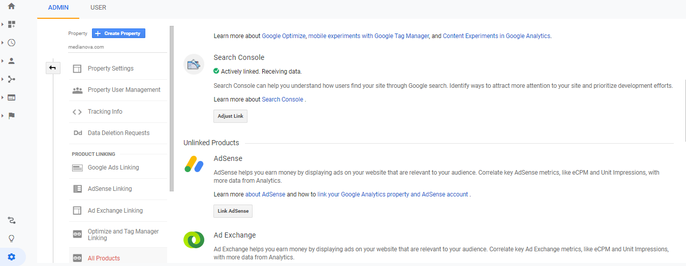Screen dimensions: 686x266
Task: Click the medianova.com property name
Action: point(86,47)
